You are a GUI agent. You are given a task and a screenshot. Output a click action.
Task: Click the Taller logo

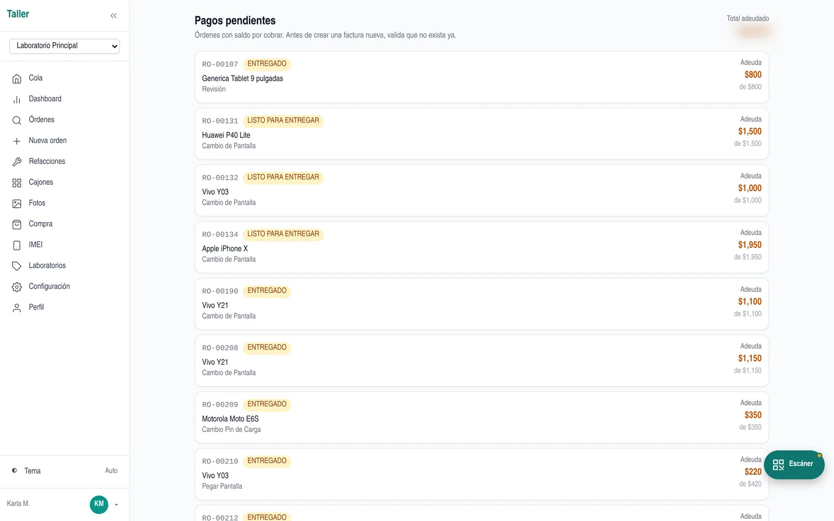[x=18, y=14]
